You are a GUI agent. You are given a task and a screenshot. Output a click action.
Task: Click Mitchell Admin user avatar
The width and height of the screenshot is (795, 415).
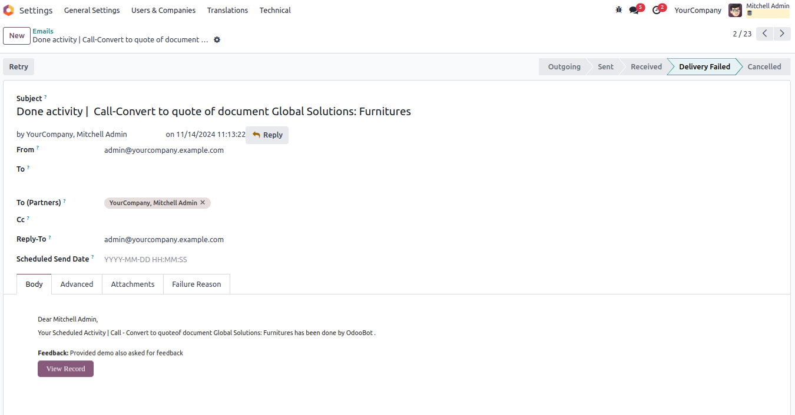(735, 10)
